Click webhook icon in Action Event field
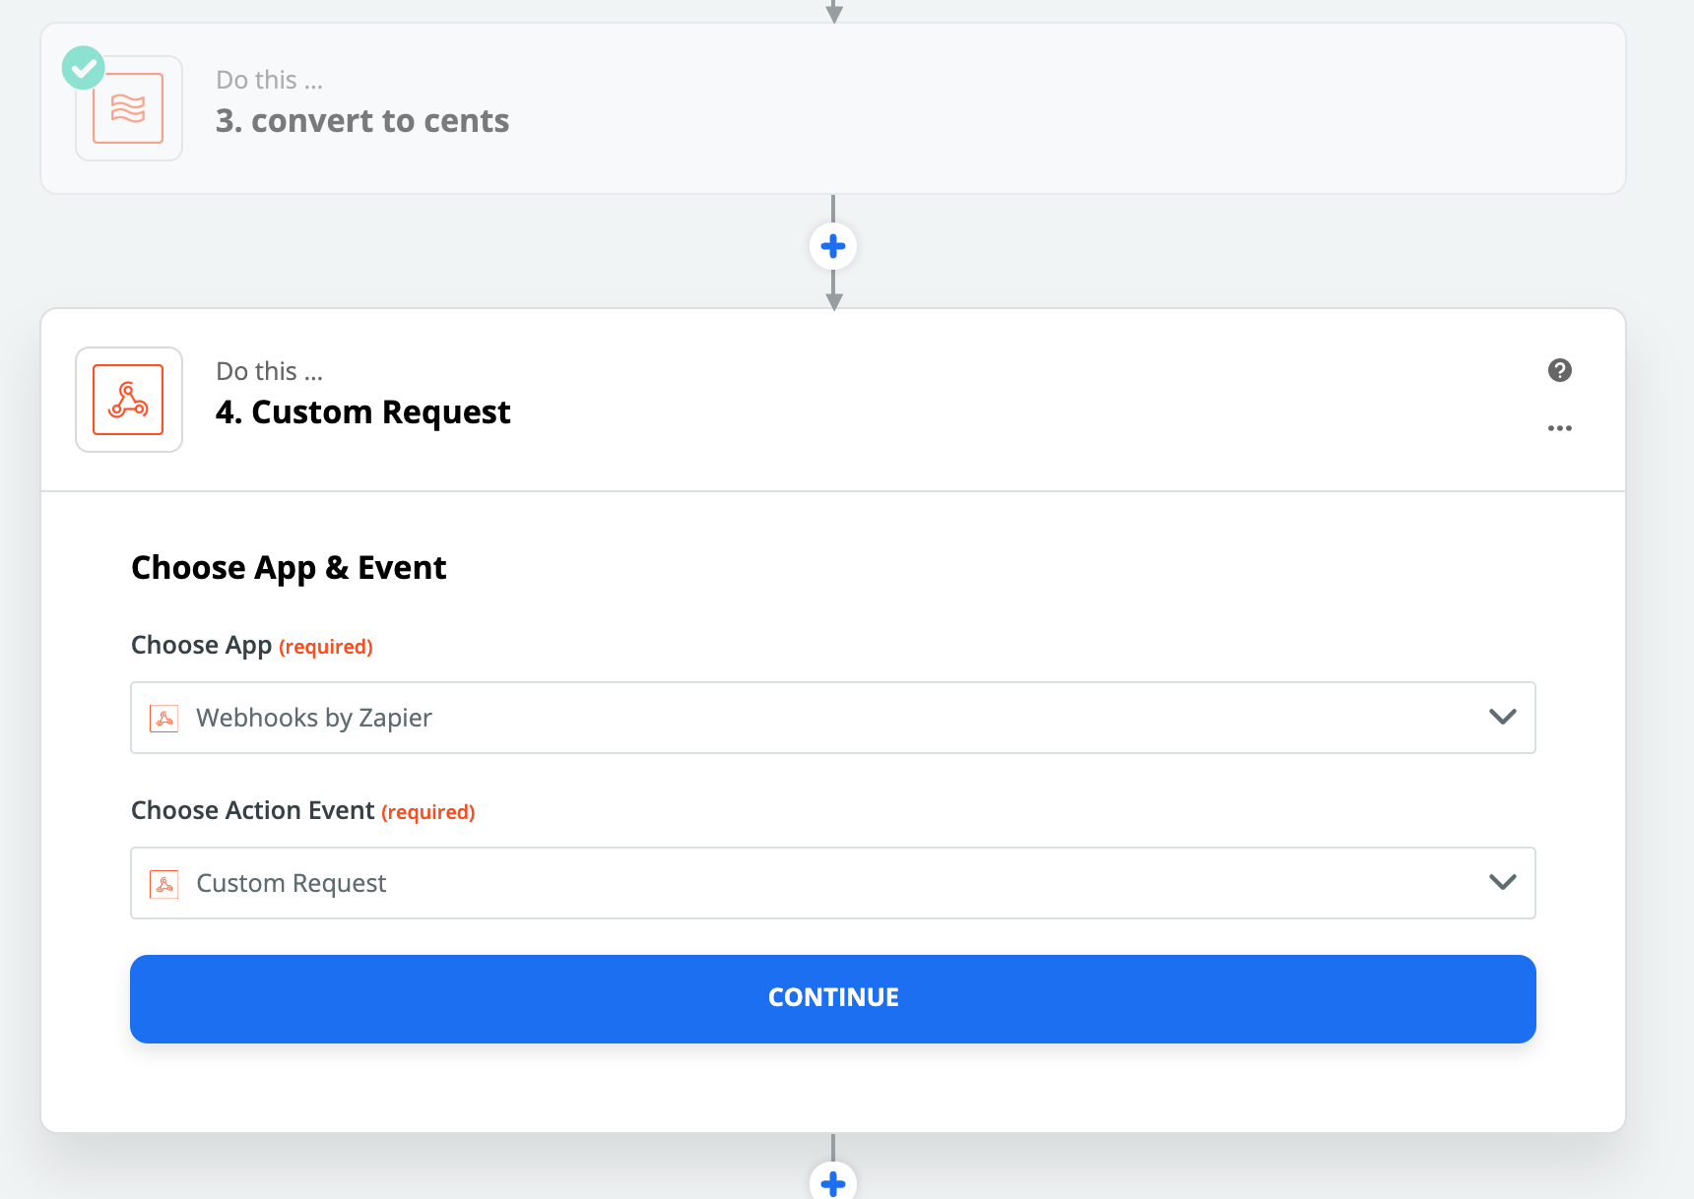The width and height of the screenshot is (1694, 1199). coord(164,884)
